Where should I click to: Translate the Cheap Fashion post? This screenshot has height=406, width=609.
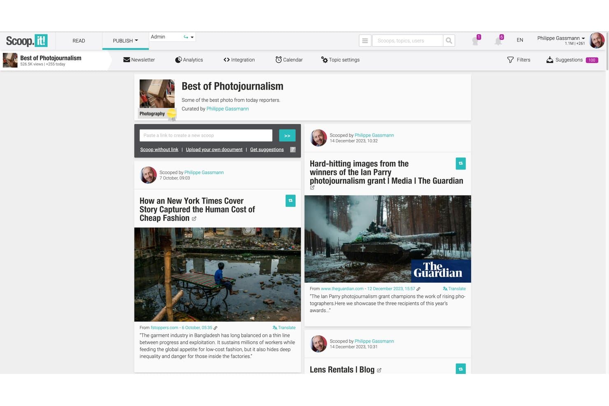click(x=284, y=328)
